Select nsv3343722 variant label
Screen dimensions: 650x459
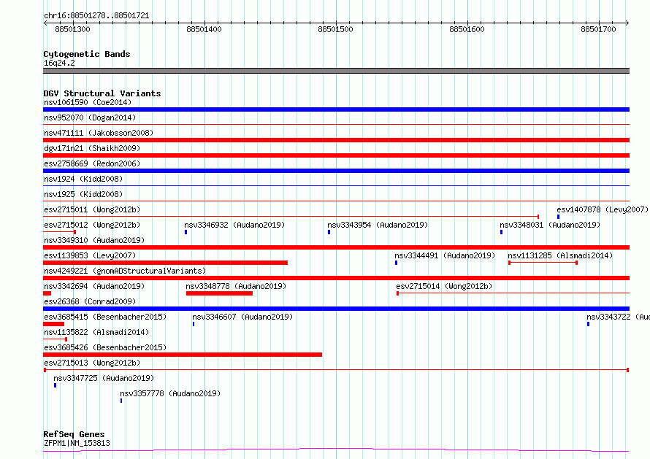click(618, 317)
